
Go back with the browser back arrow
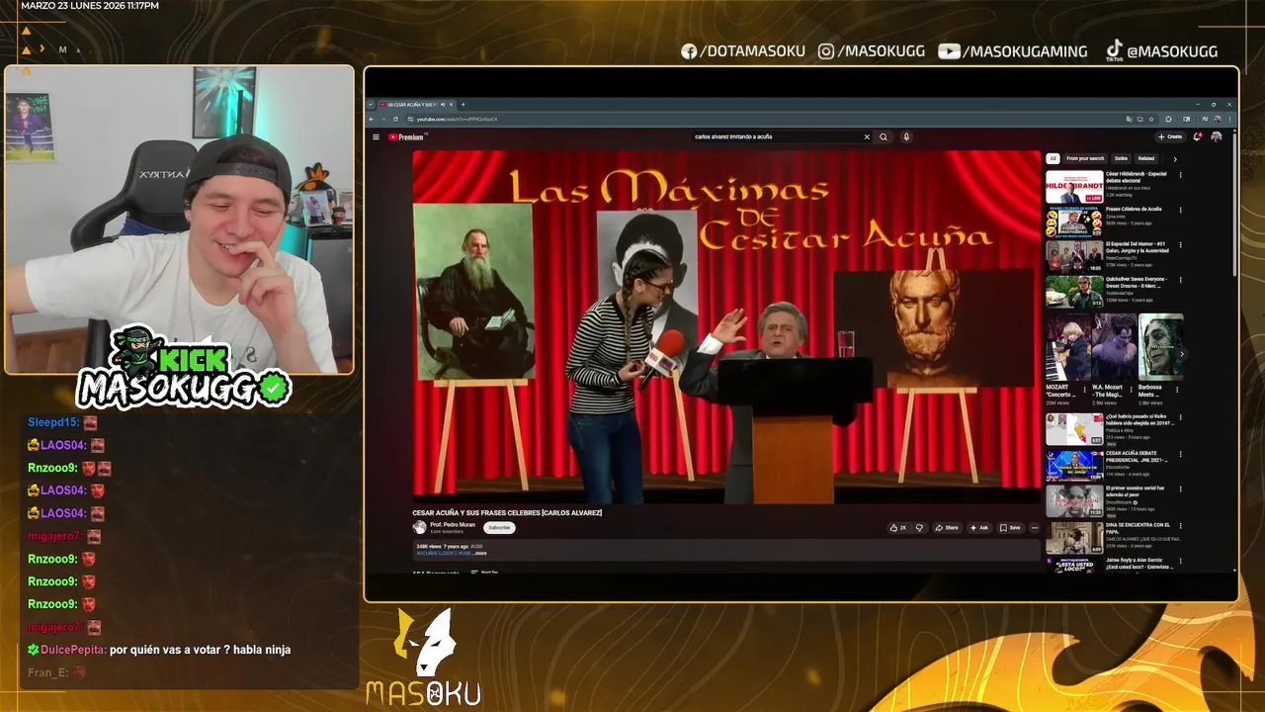(x=372, y=119)
